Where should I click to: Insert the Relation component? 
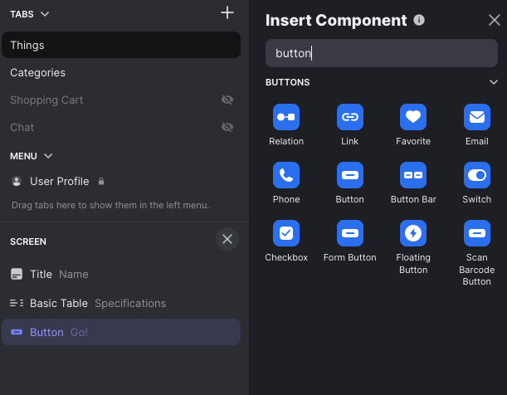tap(286, 117)
